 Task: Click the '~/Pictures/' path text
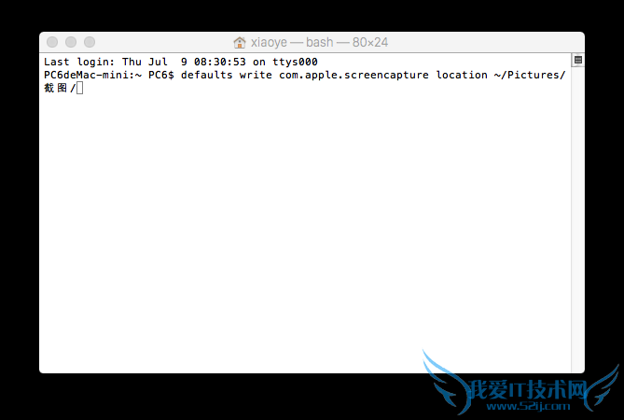click(x=530, y=75)
